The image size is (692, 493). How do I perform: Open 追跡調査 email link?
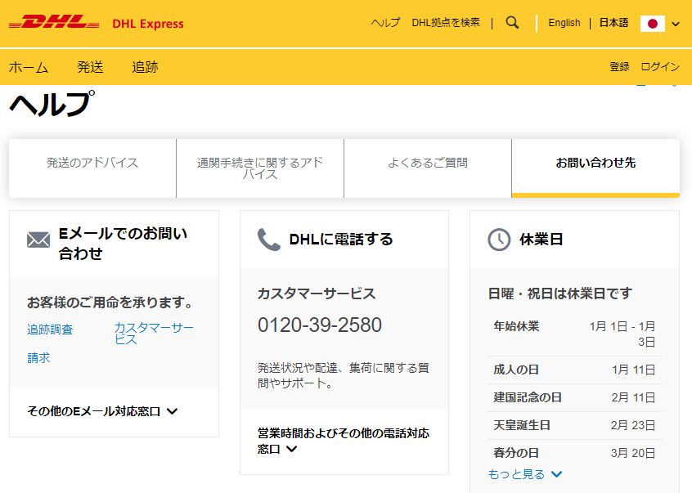point(50,329)
